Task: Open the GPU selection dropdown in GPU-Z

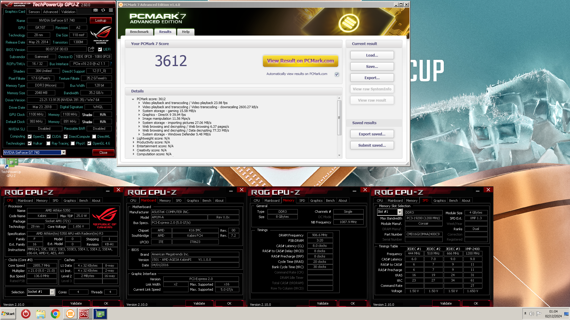Action: [64, 152]
